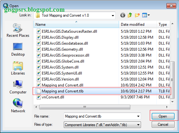Close the Open dialog
The image size is (179, 133).
(171, 6)
